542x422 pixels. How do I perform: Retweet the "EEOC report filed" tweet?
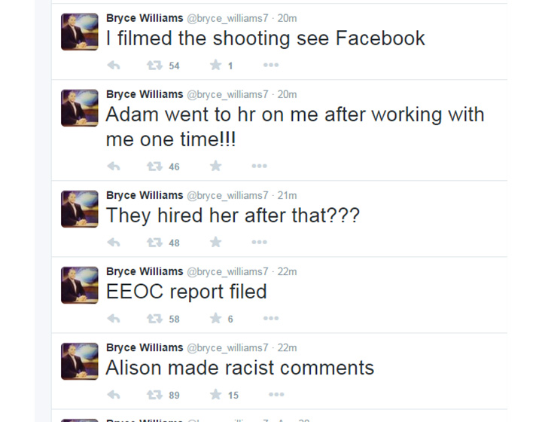coord(154,319)
